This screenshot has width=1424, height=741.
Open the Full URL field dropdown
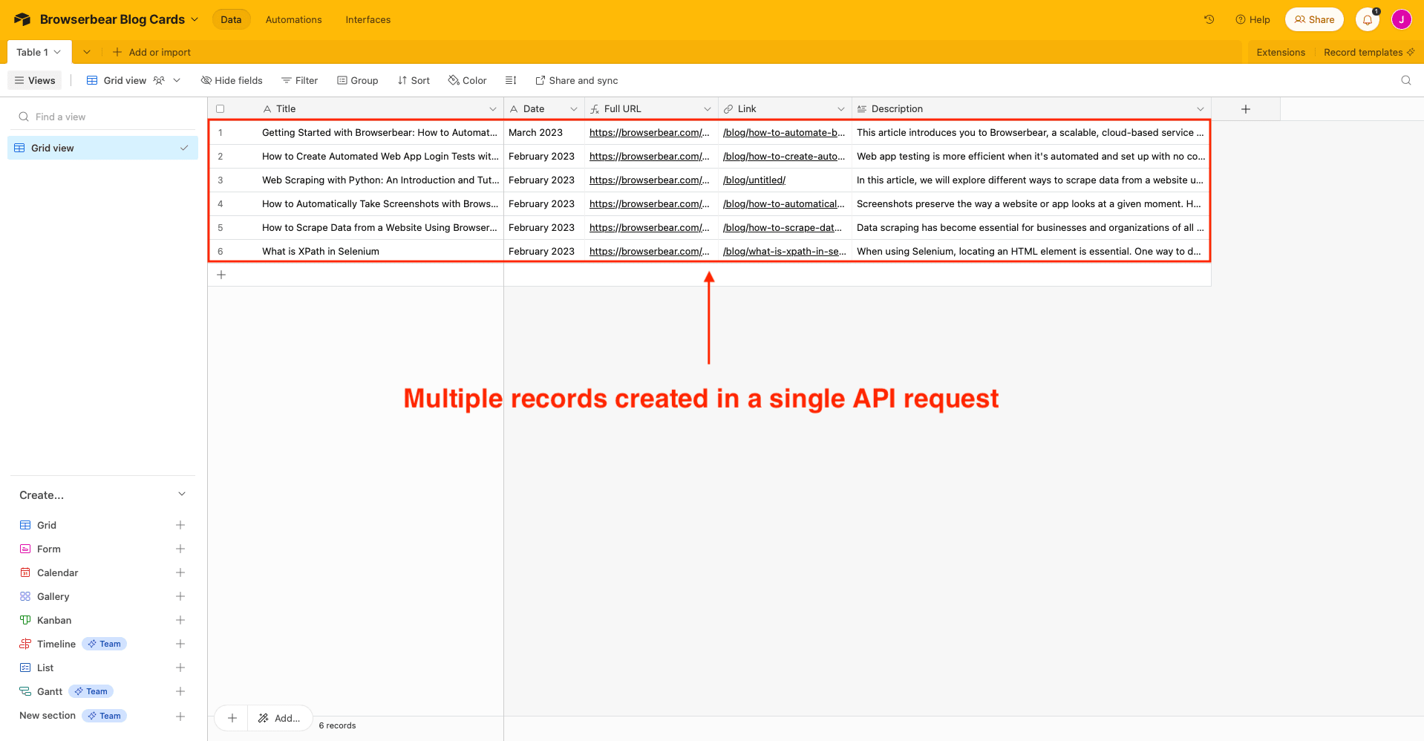point(707,109)
